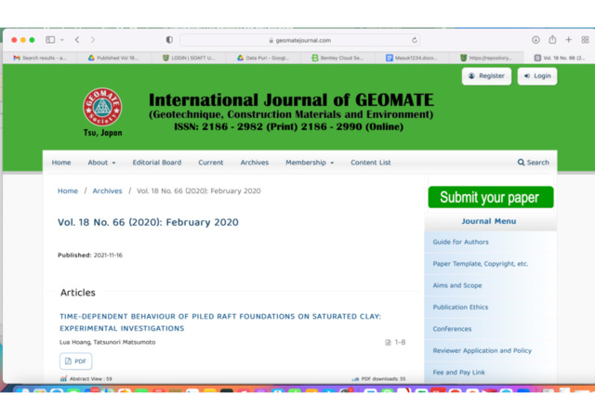Click the Published date 2021-11-16 text
Viewport: 595px width, 420px height.
[108, 255]
